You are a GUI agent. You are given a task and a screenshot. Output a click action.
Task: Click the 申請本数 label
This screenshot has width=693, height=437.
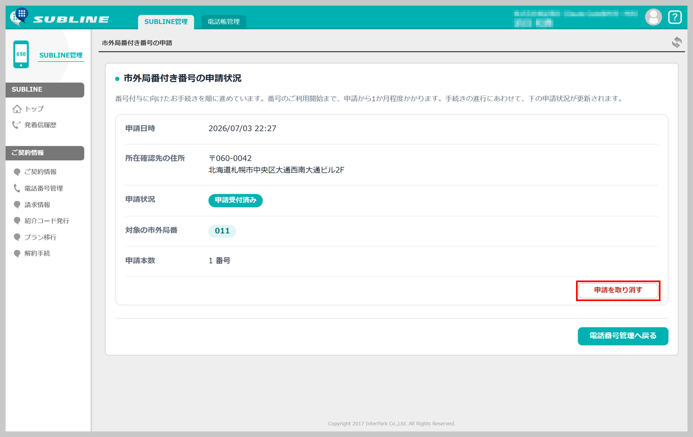click(x=140, y=260)
